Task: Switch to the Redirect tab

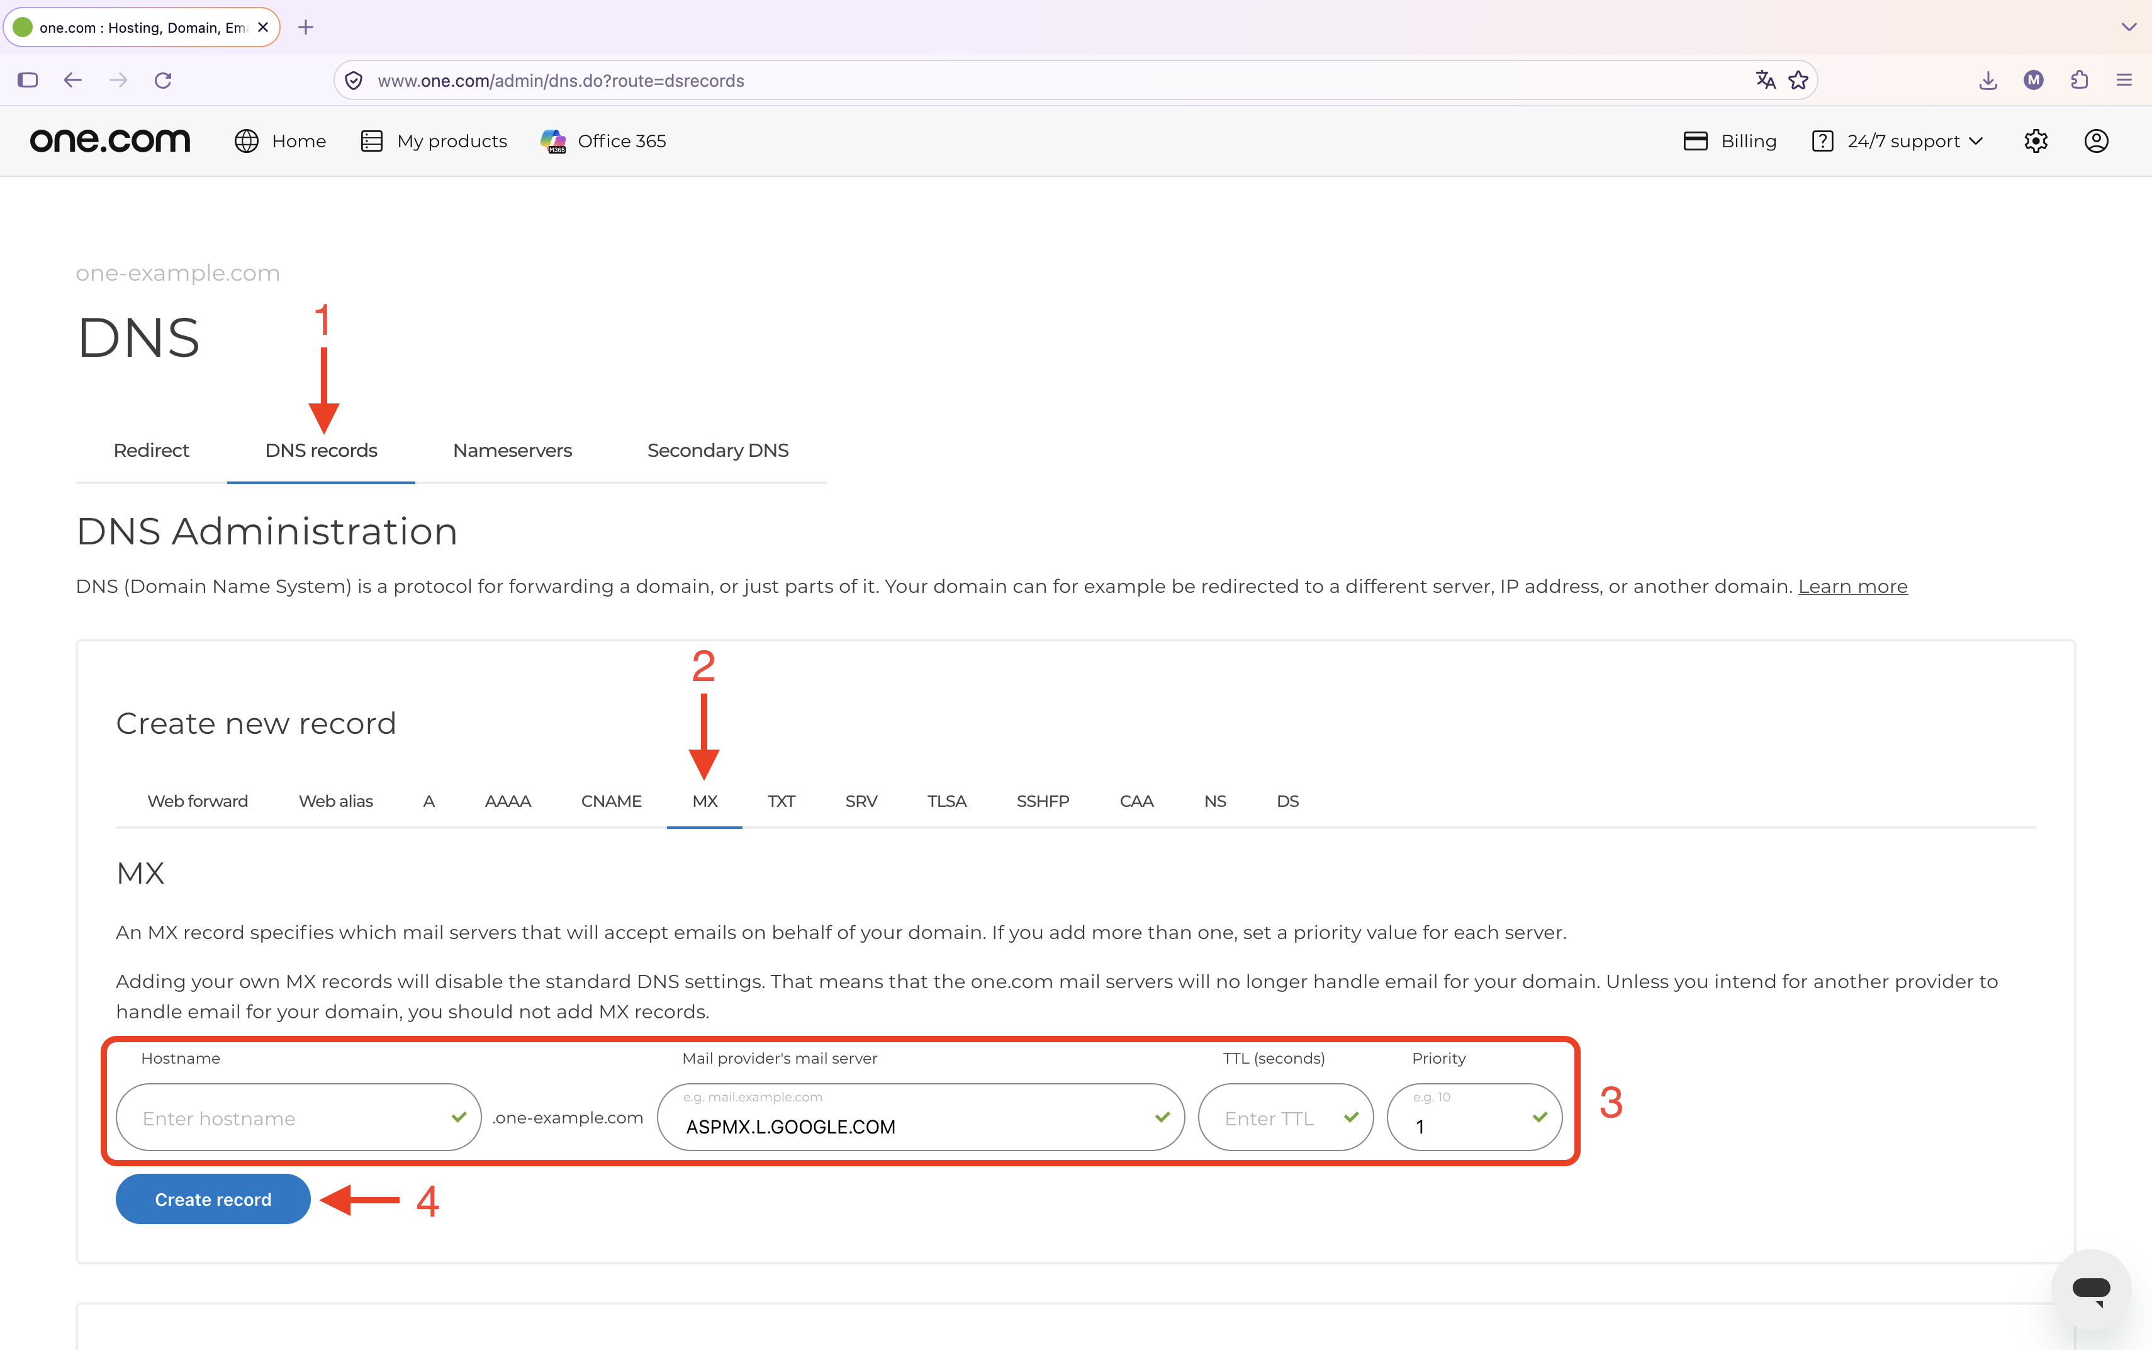Action: tap(152, 450)
